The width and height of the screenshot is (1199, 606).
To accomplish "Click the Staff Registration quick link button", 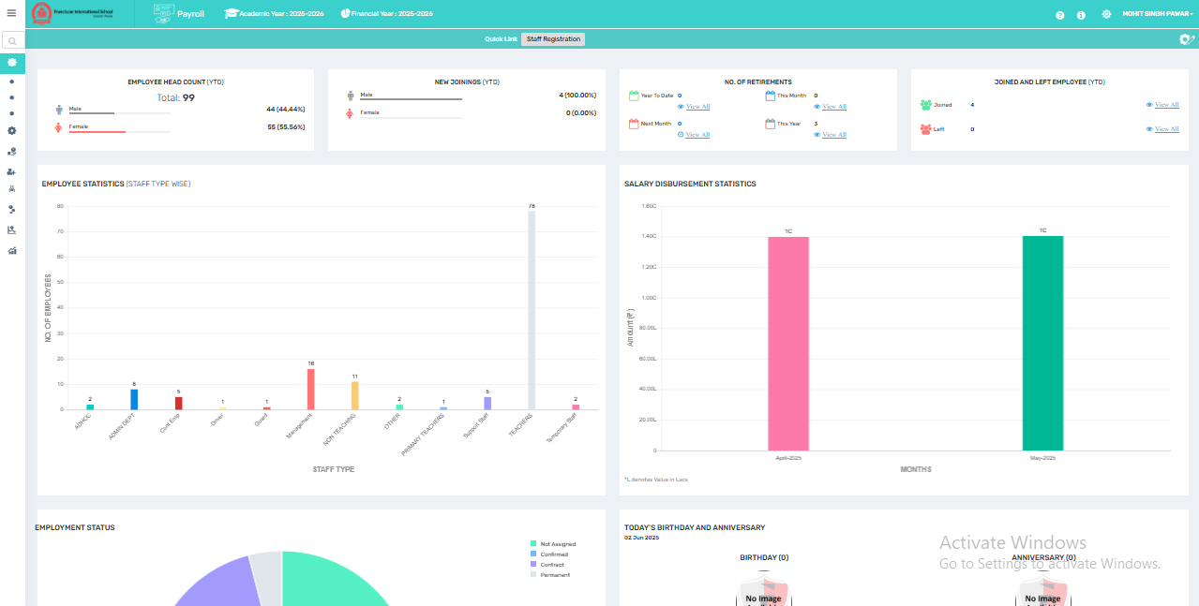I will pyautogui.click(x=553, y=39).
